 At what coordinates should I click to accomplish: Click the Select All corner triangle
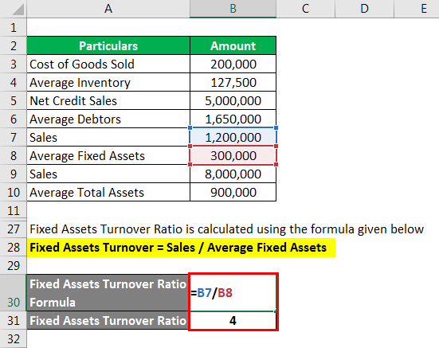click(x=18, y=10)
